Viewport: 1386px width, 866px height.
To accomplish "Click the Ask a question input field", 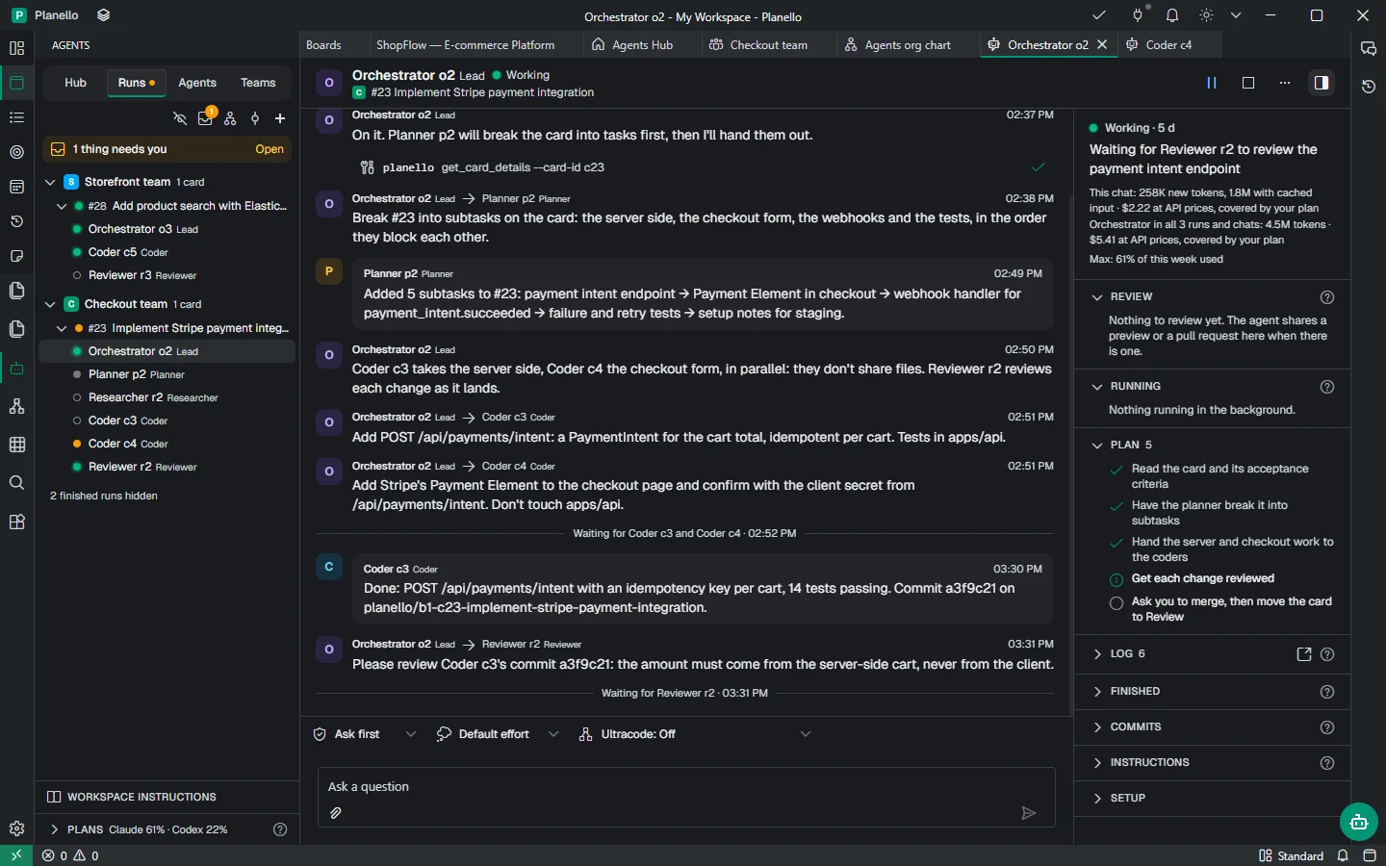I will 686,786.
